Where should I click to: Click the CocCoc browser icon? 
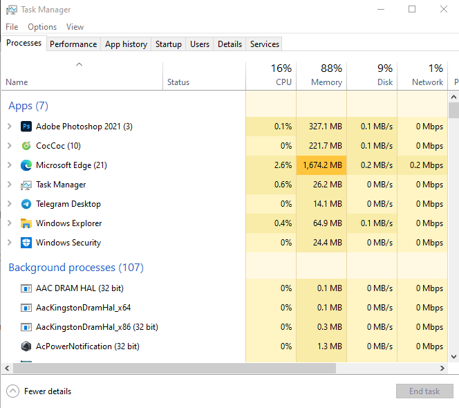click(26, 146)
